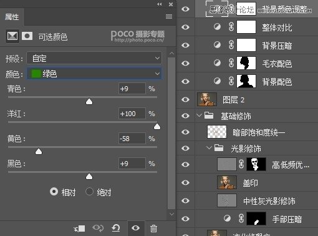318x236 pixels.
Task: Hide the 盖印 layer
Action: pyautogui.click(x=185, y=182)
